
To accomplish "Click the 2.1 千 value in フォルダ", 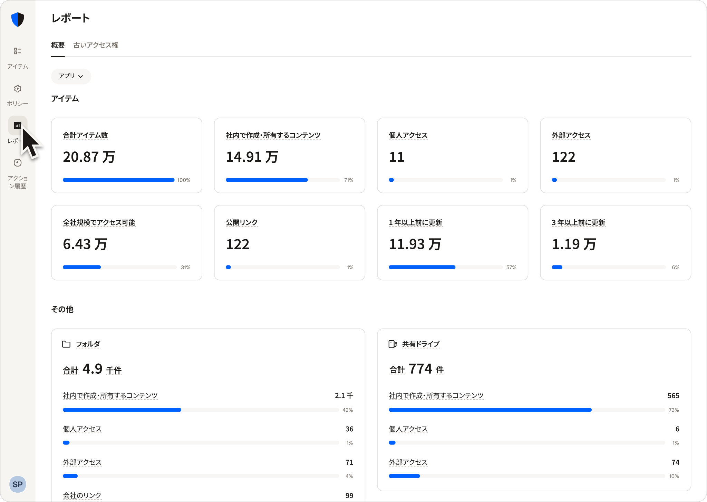I will coord(344,396).
